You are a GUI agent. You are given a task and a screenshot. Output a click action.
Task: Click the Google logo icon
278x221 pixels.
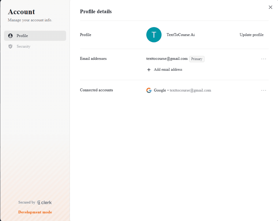click(149, 90)
